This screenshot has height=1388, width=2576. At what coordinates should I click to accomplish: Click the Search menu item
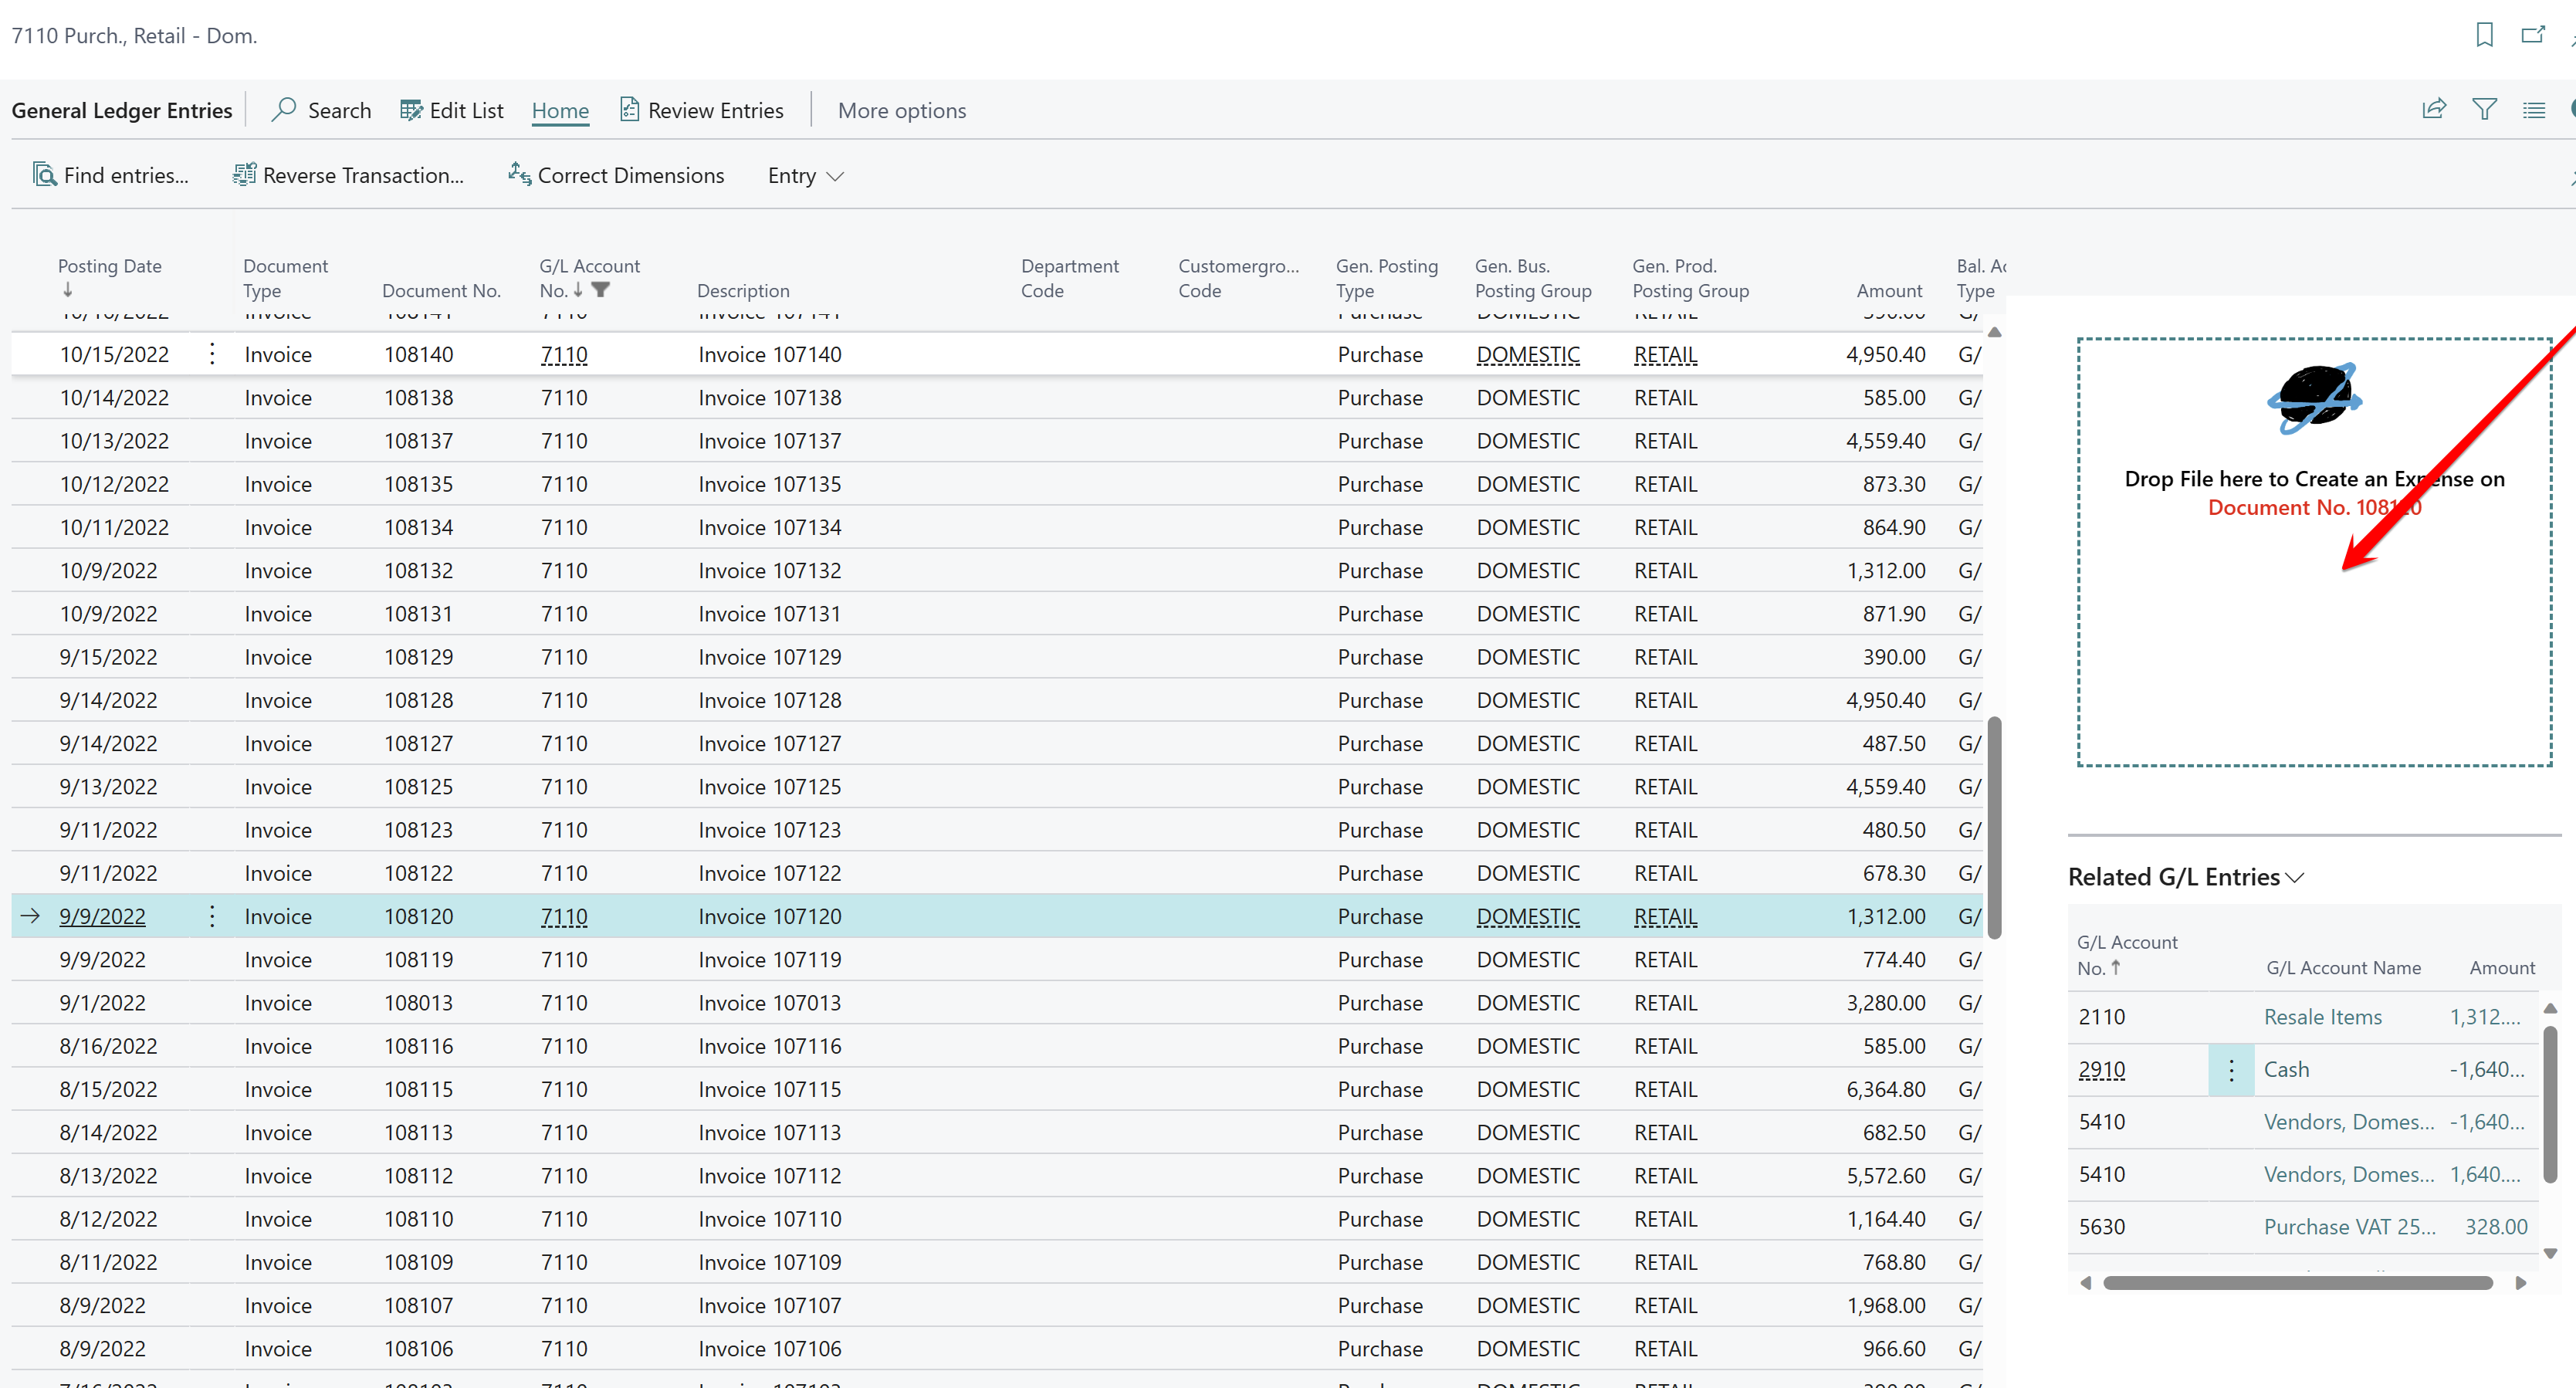point(321,110)
